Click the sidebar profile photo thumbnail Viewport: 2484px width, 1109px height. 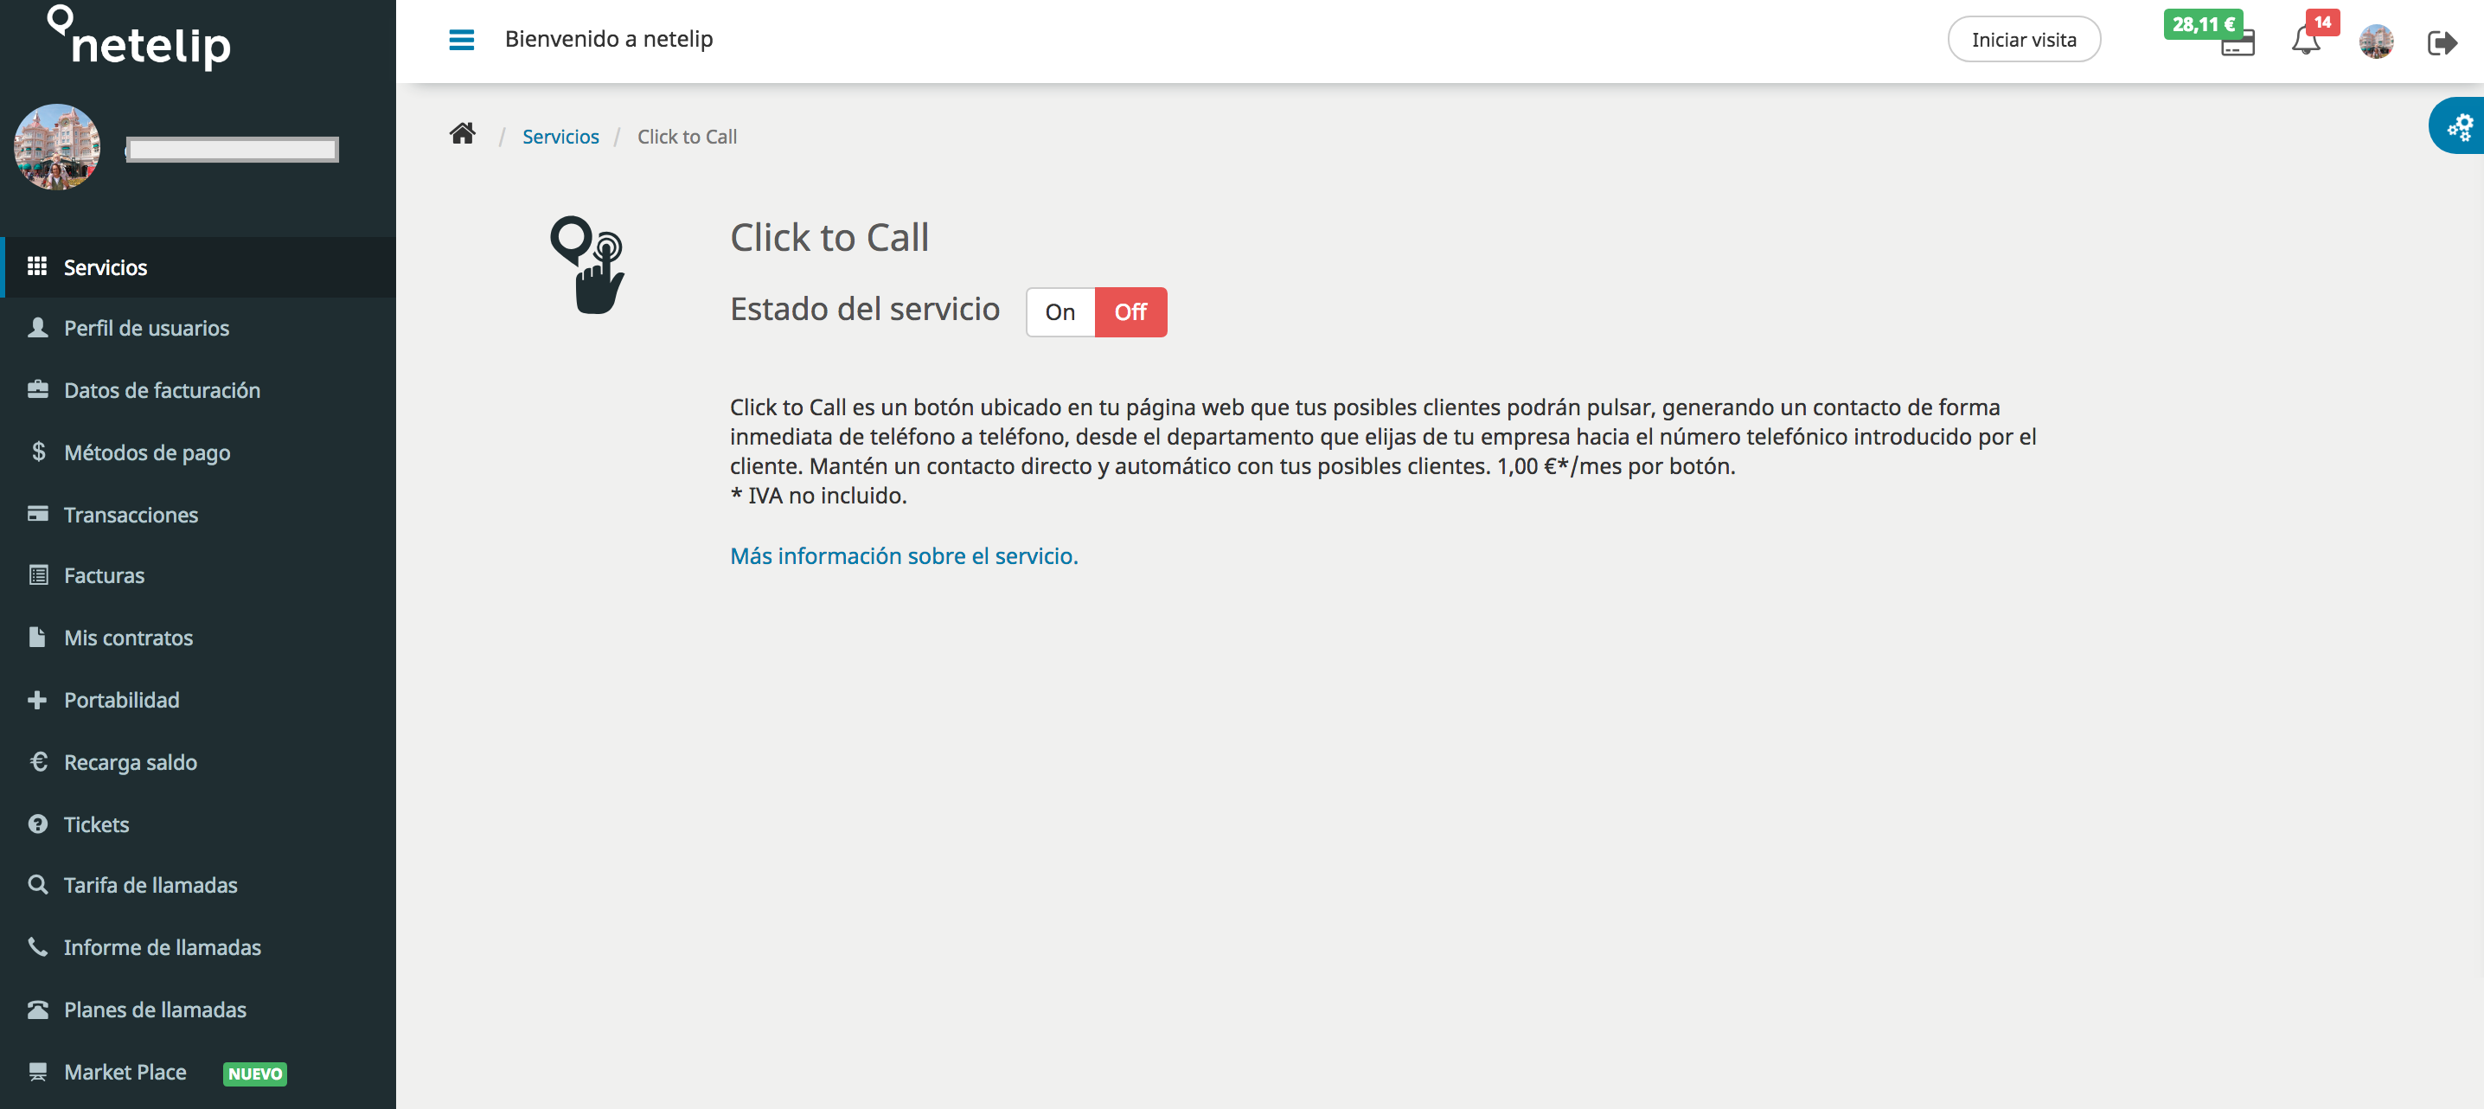click(57, 146)
